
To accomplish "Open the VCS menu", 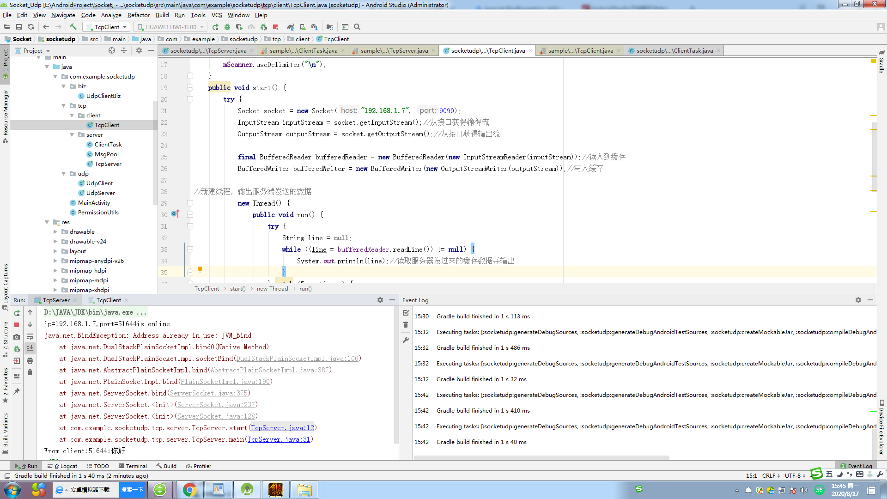I will 217,15.
